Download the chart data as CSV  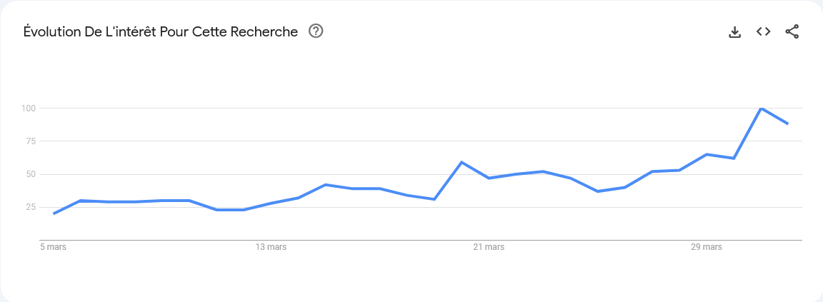coord(735,32)
